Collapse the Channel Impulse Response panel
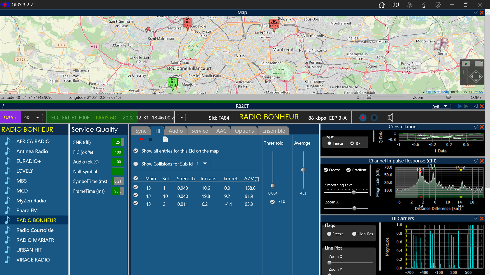 tap(475, 161)
